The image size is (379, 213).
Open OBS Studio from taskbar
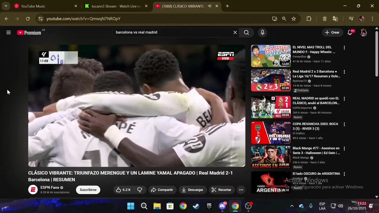(248, 206)
